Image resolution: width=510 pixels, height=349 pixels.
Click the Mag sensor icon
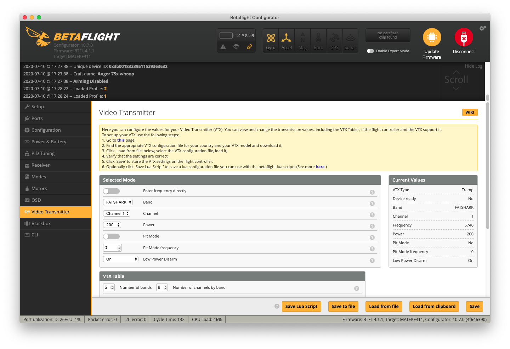[x=302, y=41]
